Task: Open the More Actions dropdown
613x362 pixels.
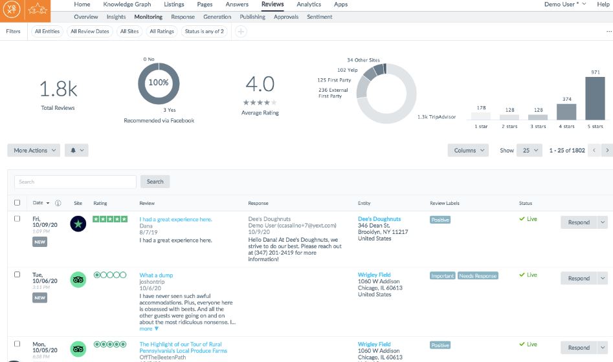Action: pos(34,151)
